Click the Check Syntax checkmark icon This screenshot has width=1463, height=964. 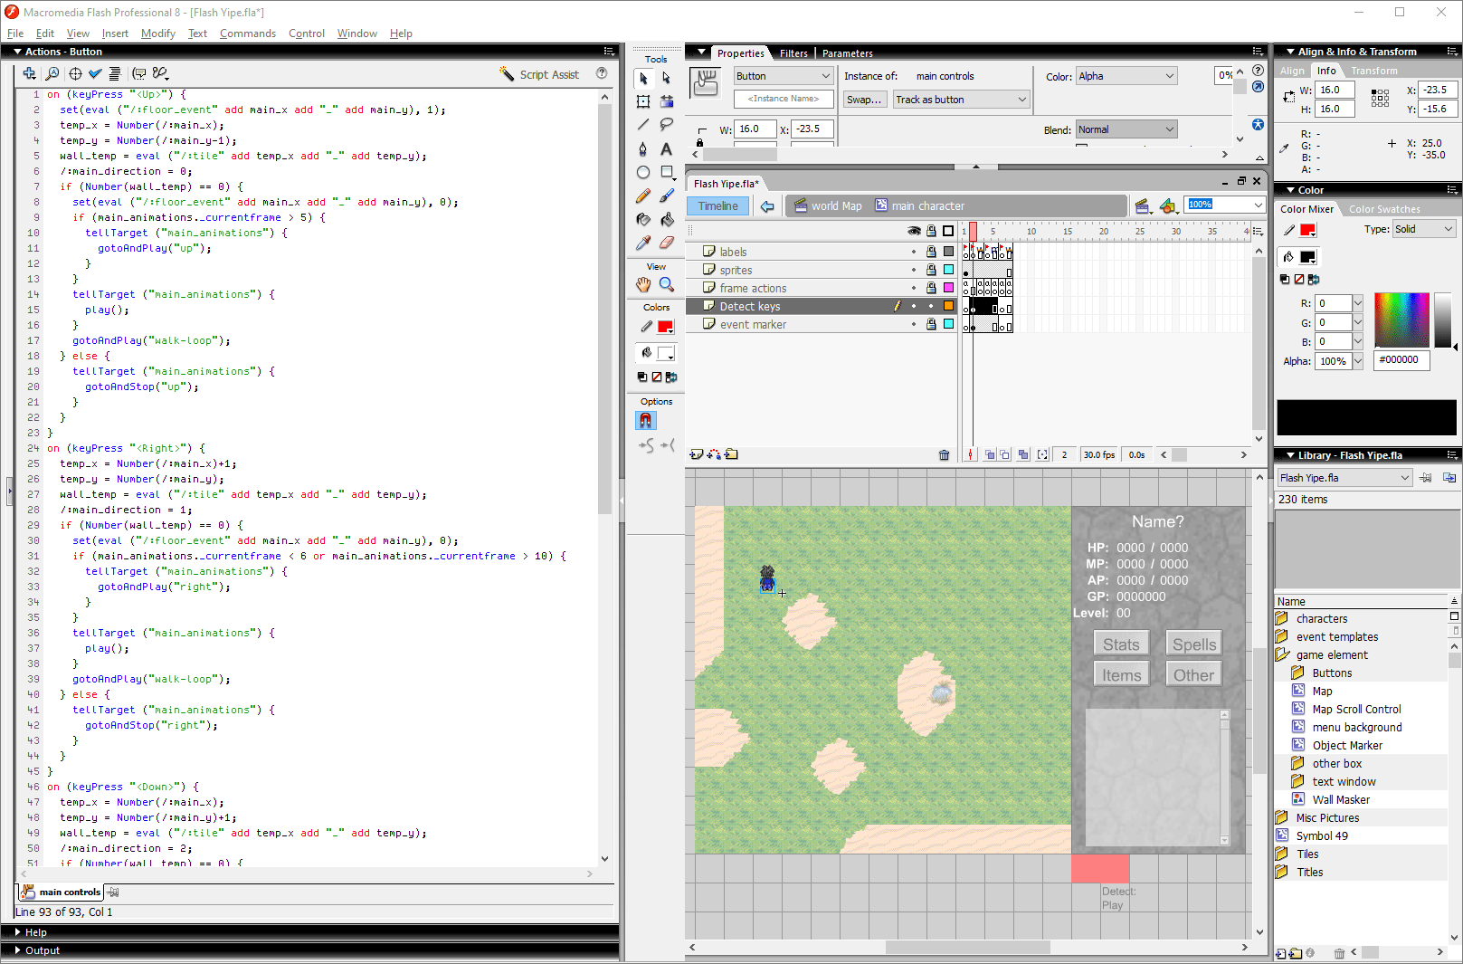[x=95, y=74]
